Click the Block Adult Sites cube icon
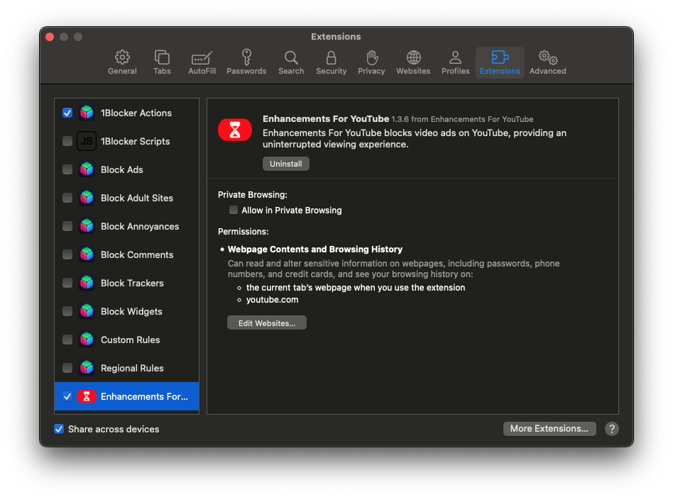The height and width of the screenshot is (499, 673). tap(87, 198)
